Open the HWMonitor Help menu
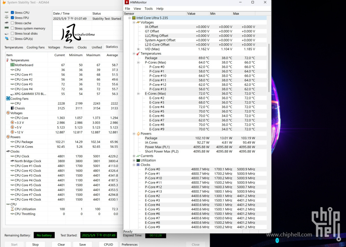The image size is (346, 247). coord(160,8)
